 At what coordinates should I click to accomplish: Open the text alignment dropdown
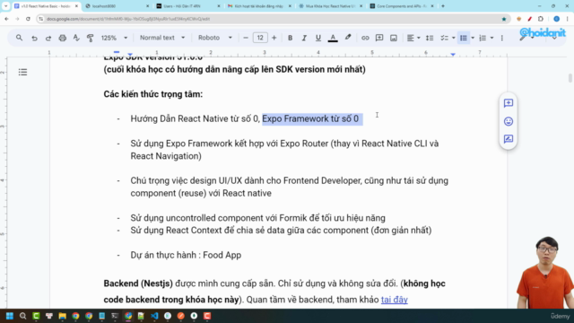(x=413, y=38)
